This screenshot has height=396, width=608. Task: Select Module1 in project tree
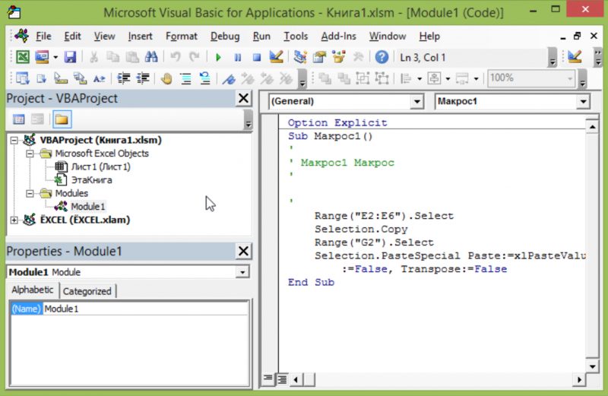(x=87, y=206)
